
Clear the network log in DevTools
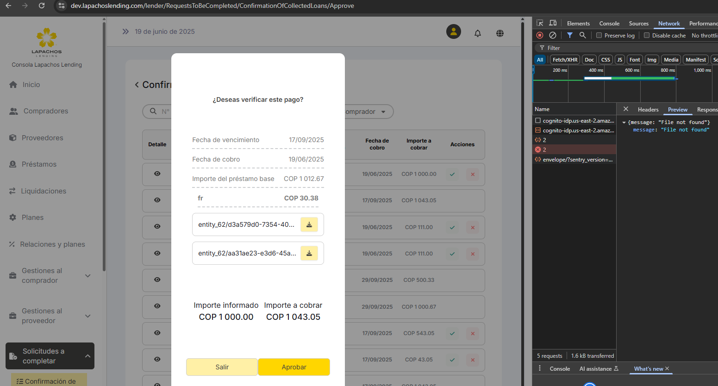pos(553,35)
